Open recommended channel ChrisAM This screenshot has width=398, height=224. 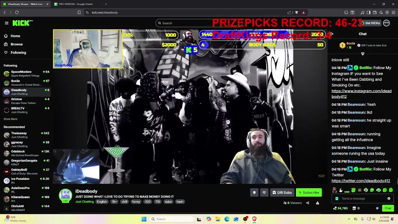26,208
